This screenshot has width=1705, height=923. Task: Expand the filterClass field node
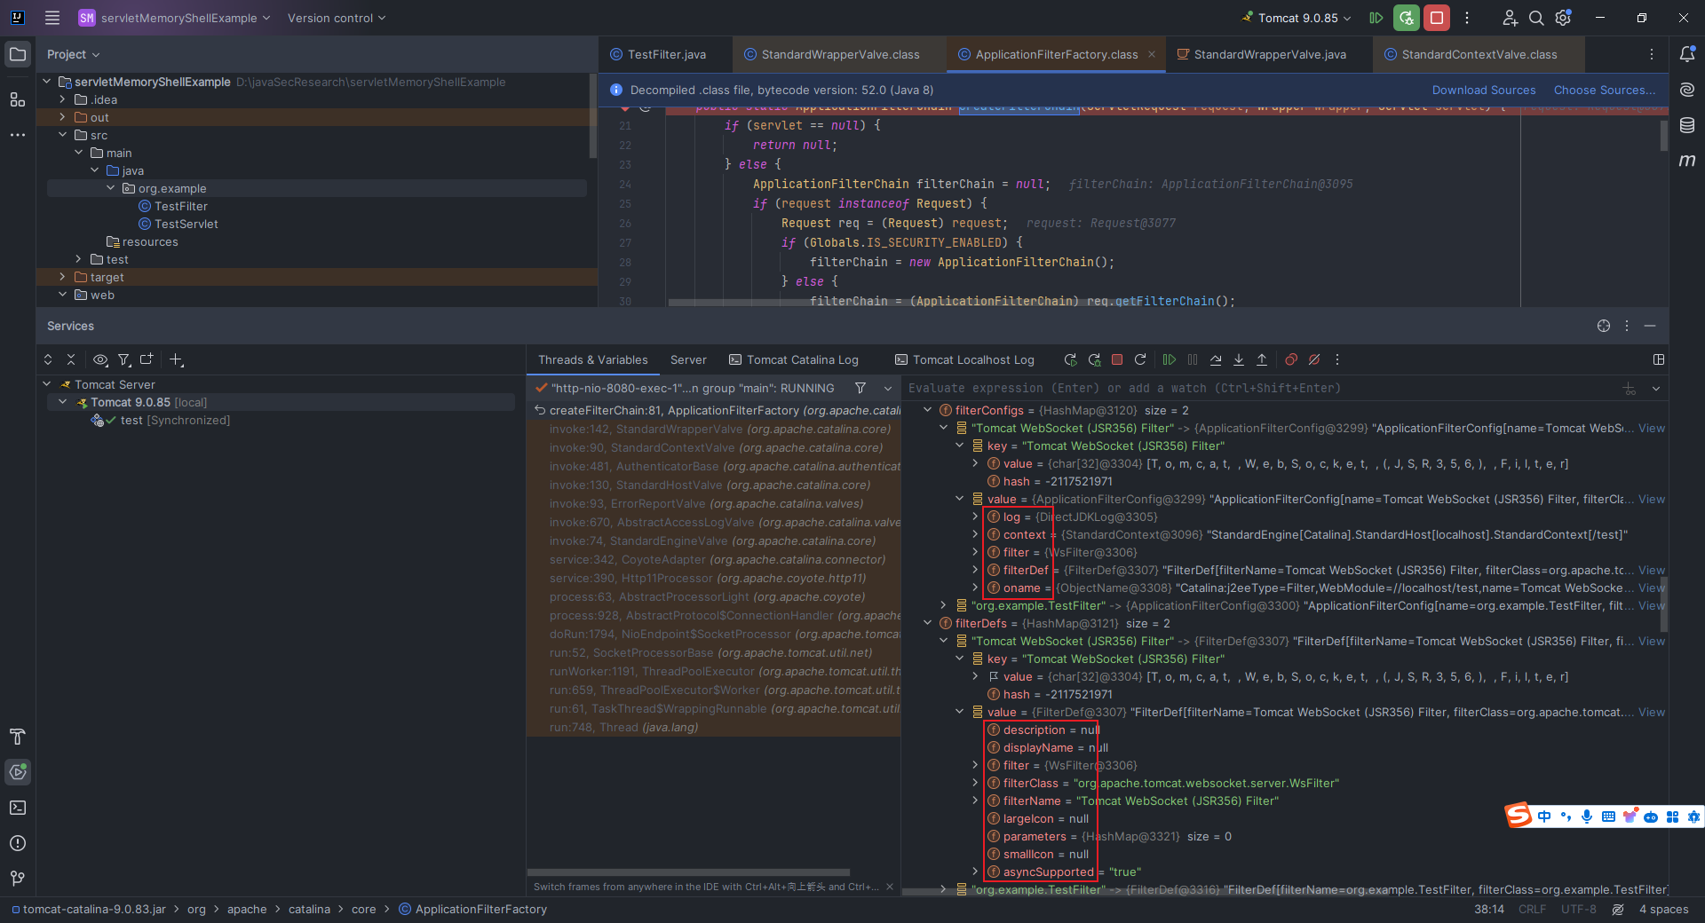pyautogui.click(x=975, y=783)
